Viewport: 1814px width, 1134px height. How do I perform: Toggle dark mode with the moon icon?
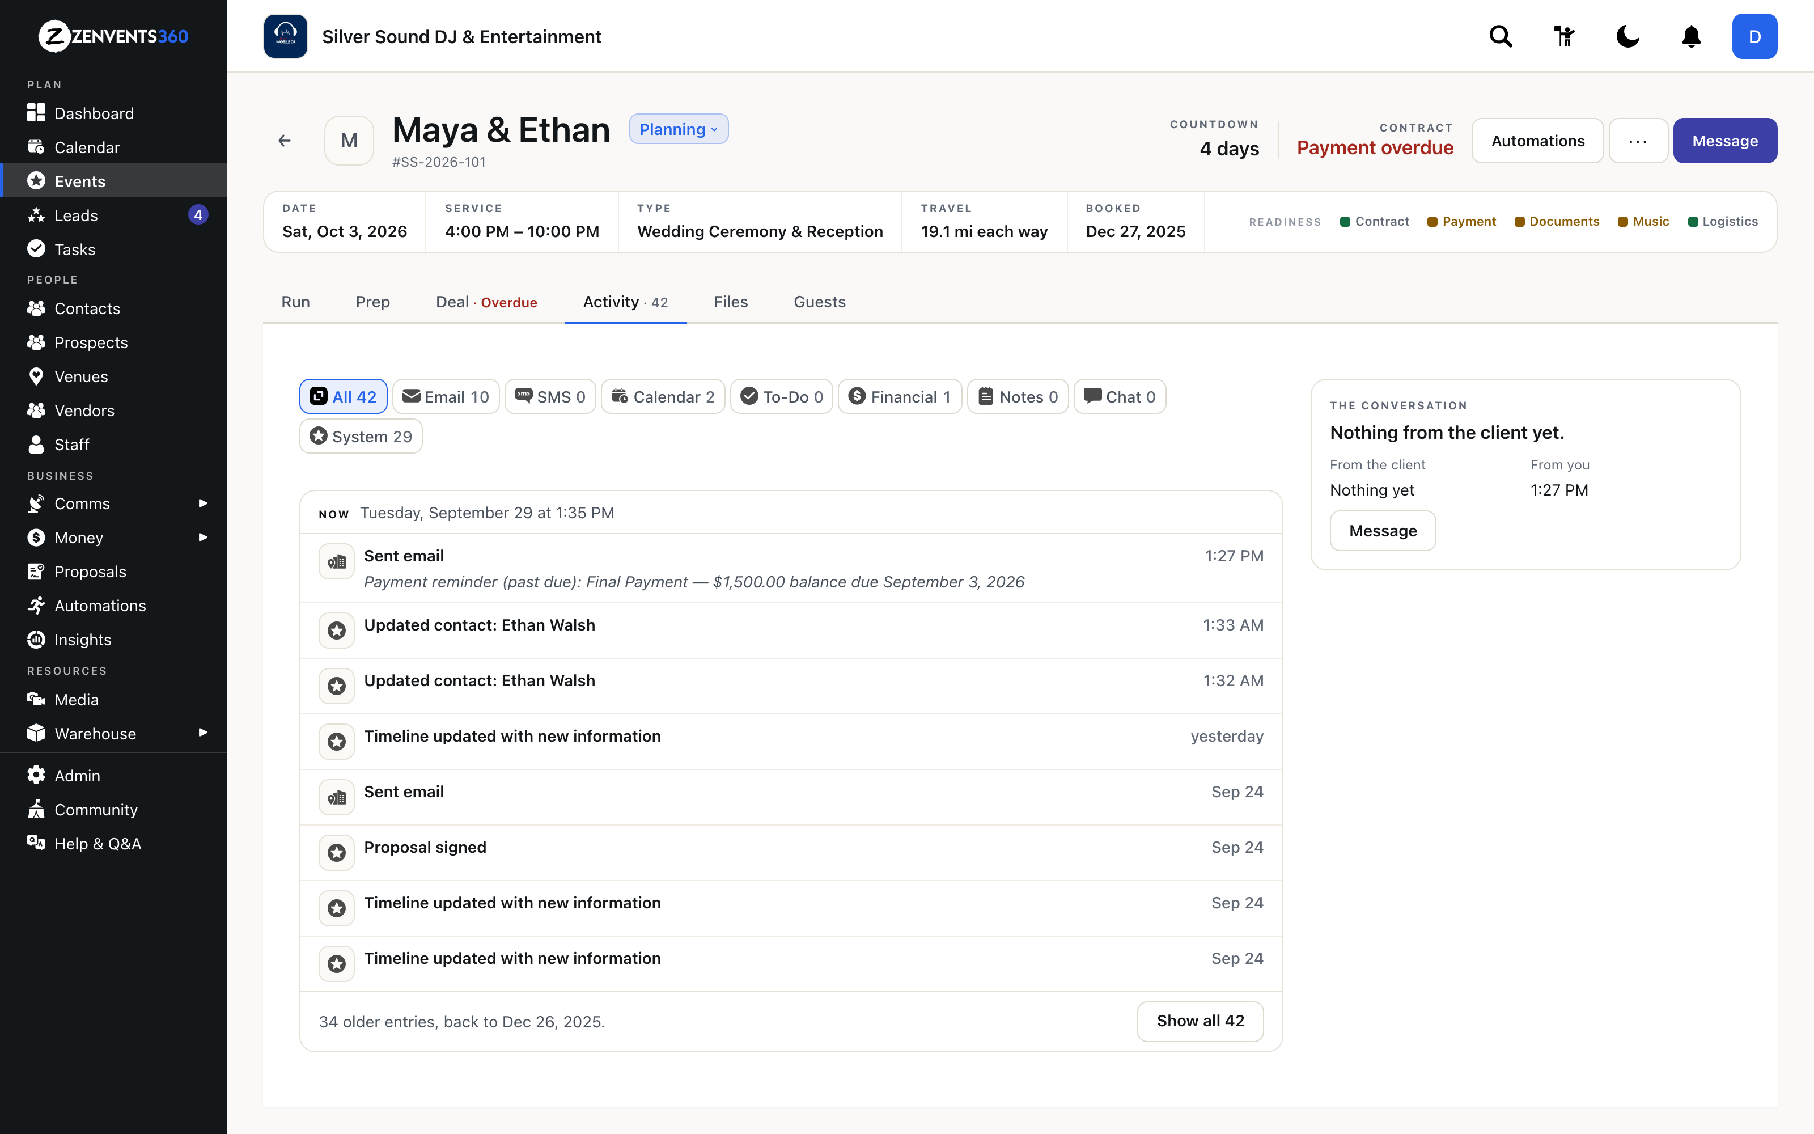pos(1627,36)
